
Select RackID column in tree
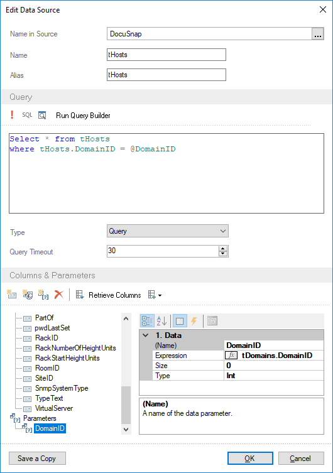point(46,338)
